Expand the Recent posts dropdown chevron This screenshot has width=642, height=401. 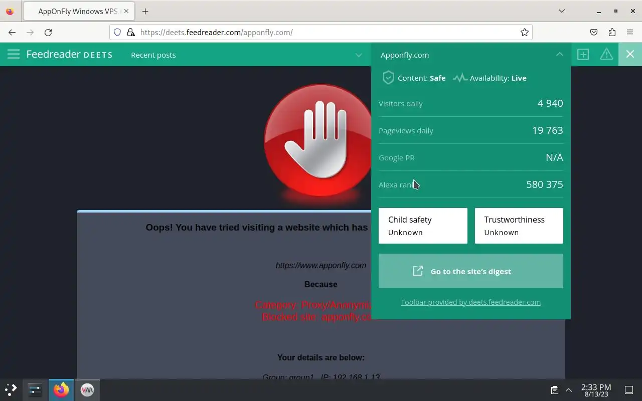[x=359, y=55]
